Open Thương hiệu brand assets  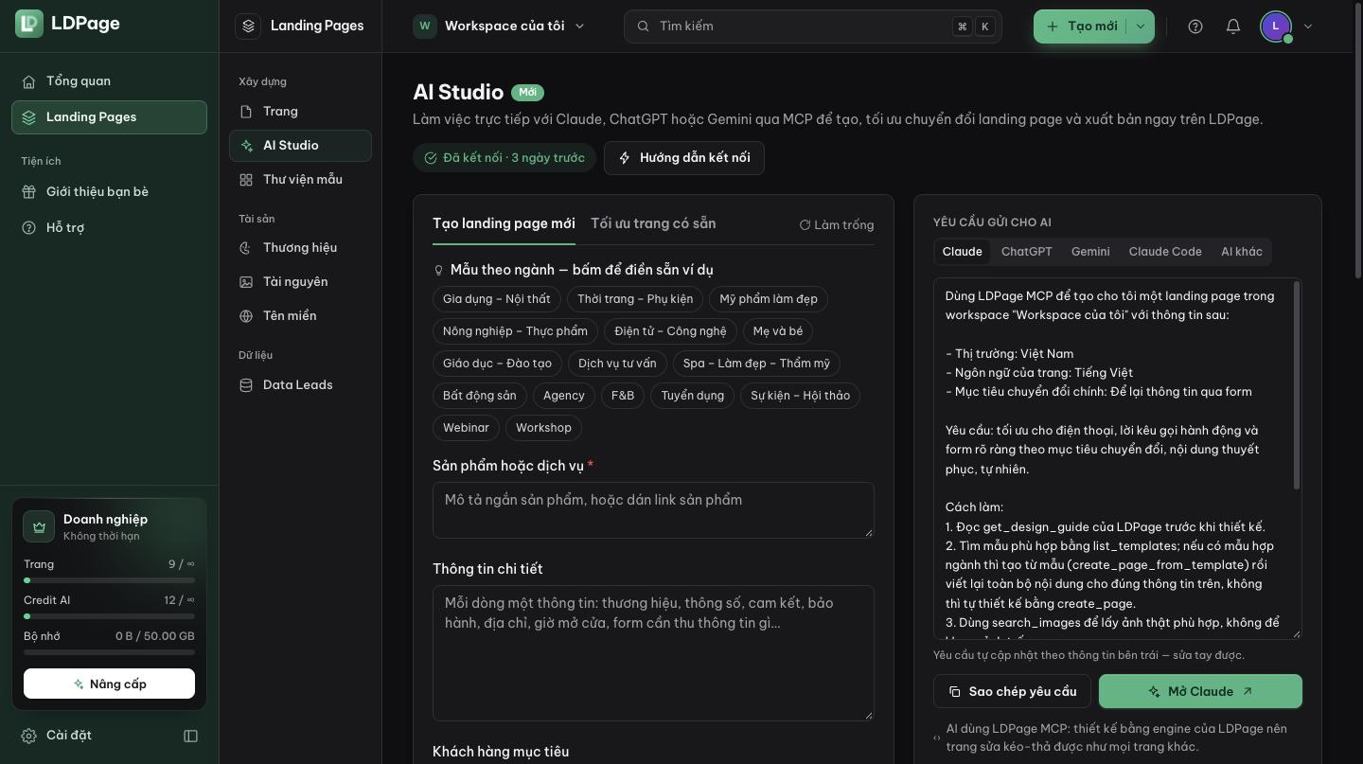[300, 248]
